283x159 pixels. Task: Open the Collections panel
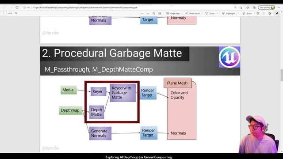click(x=254, y=8)
